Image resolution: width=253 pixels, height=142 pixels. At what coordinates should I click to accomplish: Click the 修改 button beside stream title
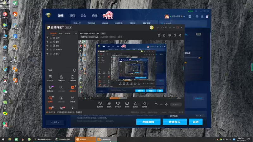(103, 33)
